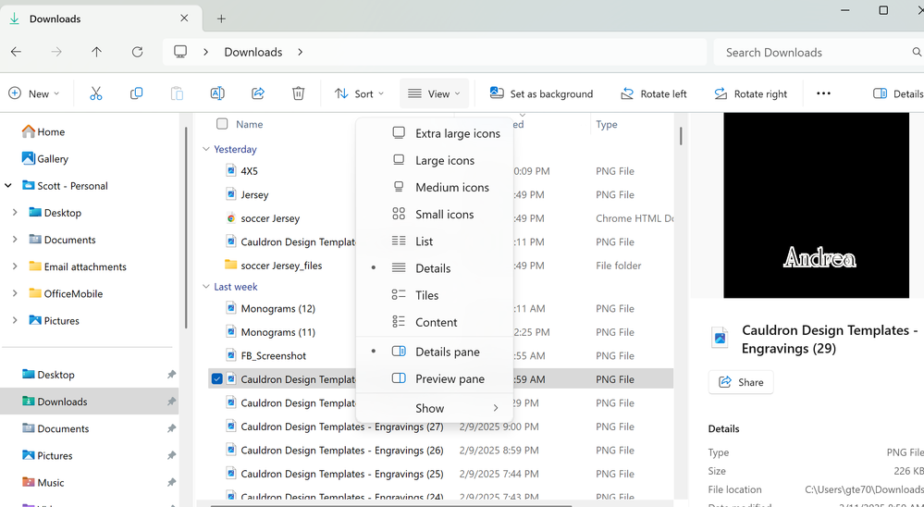
Task: Expand the Pictures tree node
Action: click(x=15, y=321)
